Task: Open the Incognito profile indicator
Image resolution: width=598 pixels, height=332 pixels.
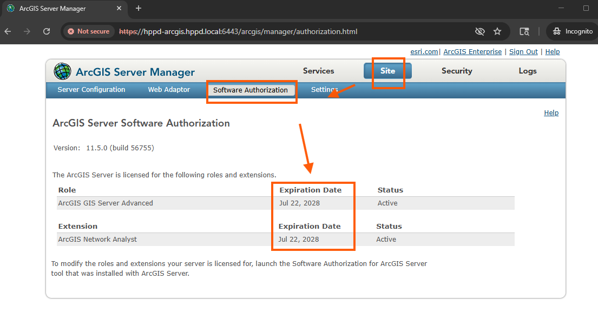Action: (573, 31)
